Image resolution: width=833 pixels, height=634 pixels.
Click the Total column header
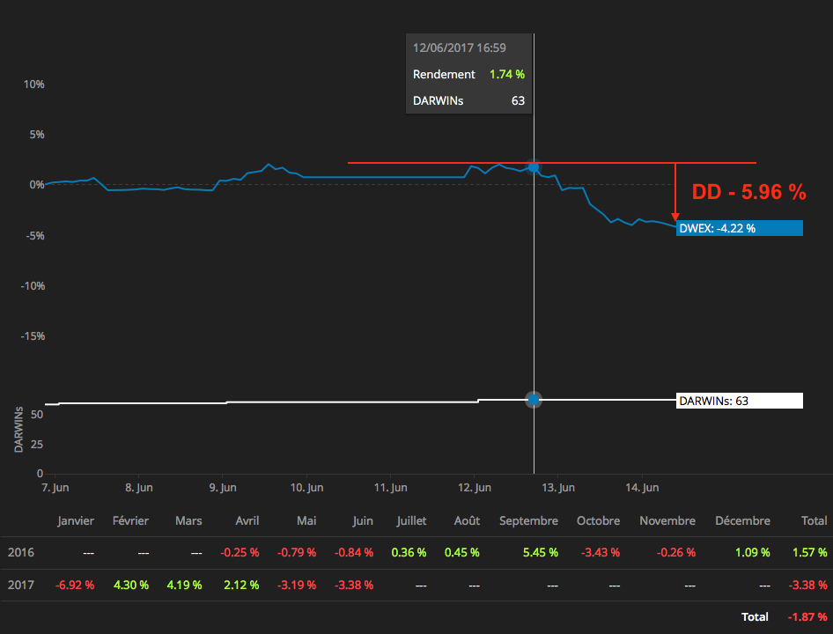click(x=814, y=521)
